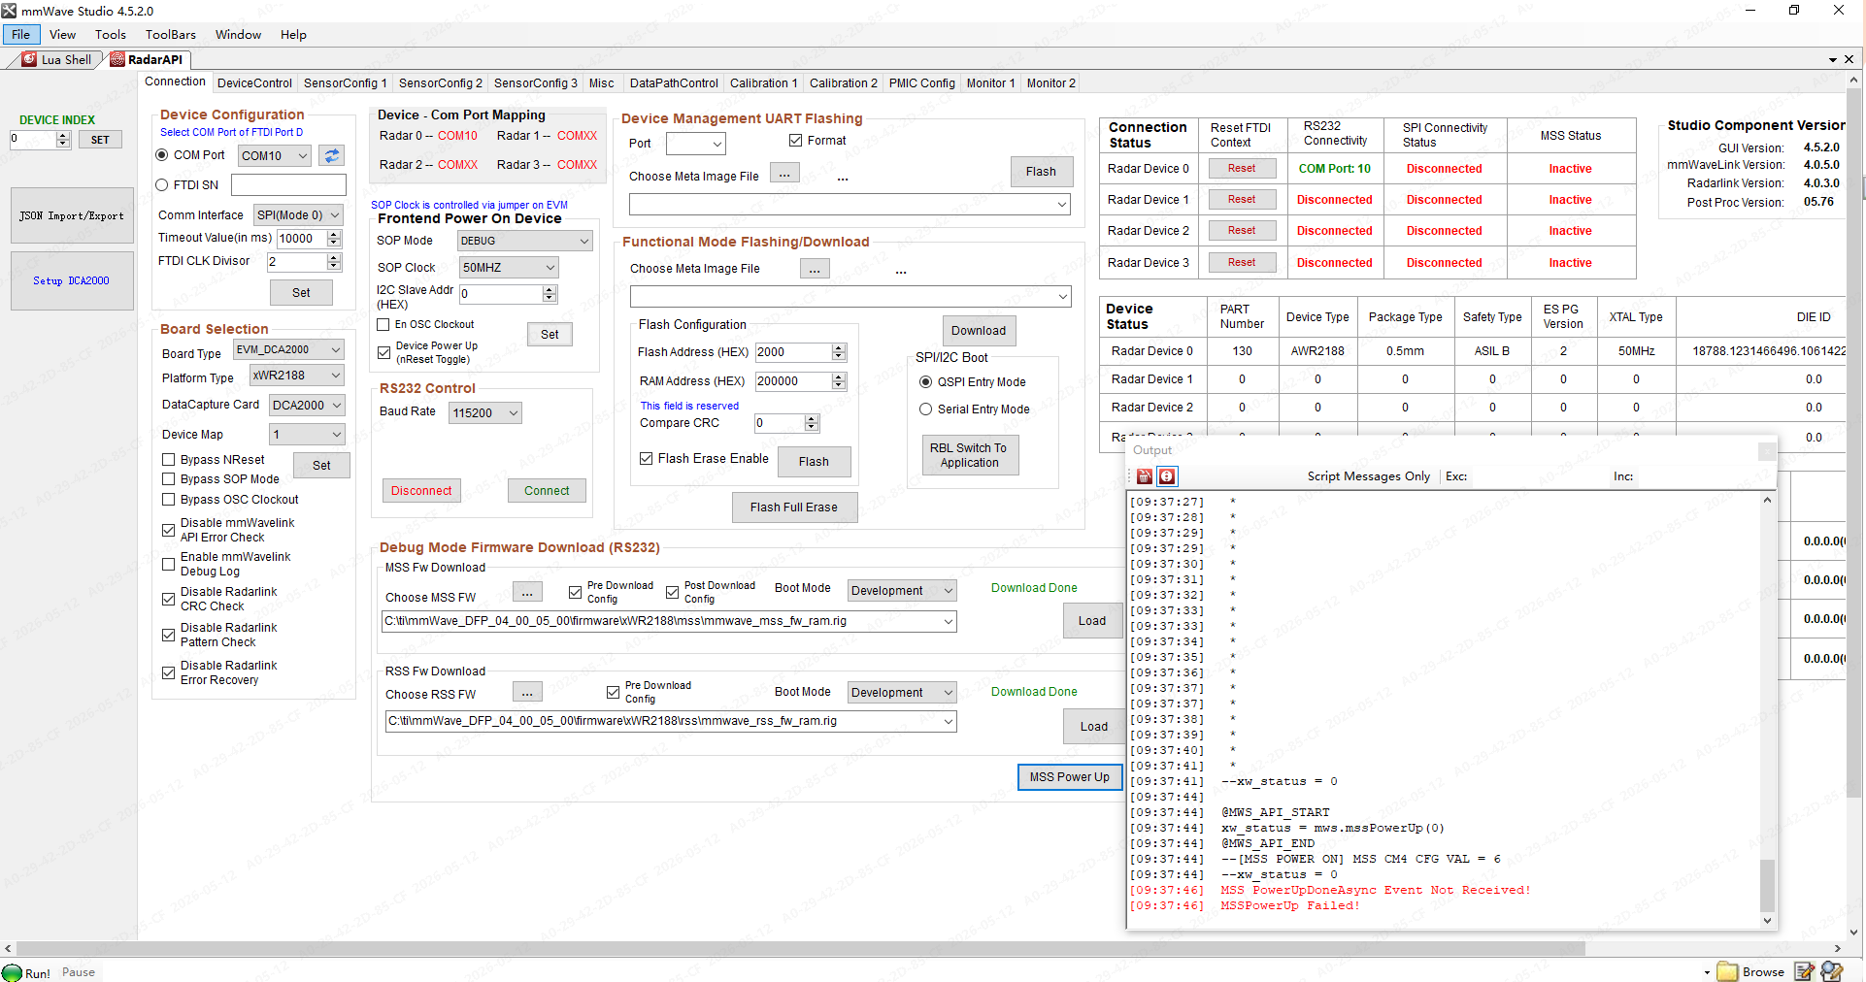The height and width of the screenshot is (982, 1866).
Task: Browse for RSS FW file with ellipsis button
Action: pyautogui.click(x=527, y=693)
